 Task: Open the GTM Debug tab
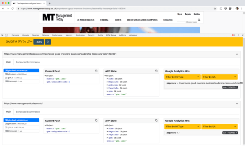111,35
